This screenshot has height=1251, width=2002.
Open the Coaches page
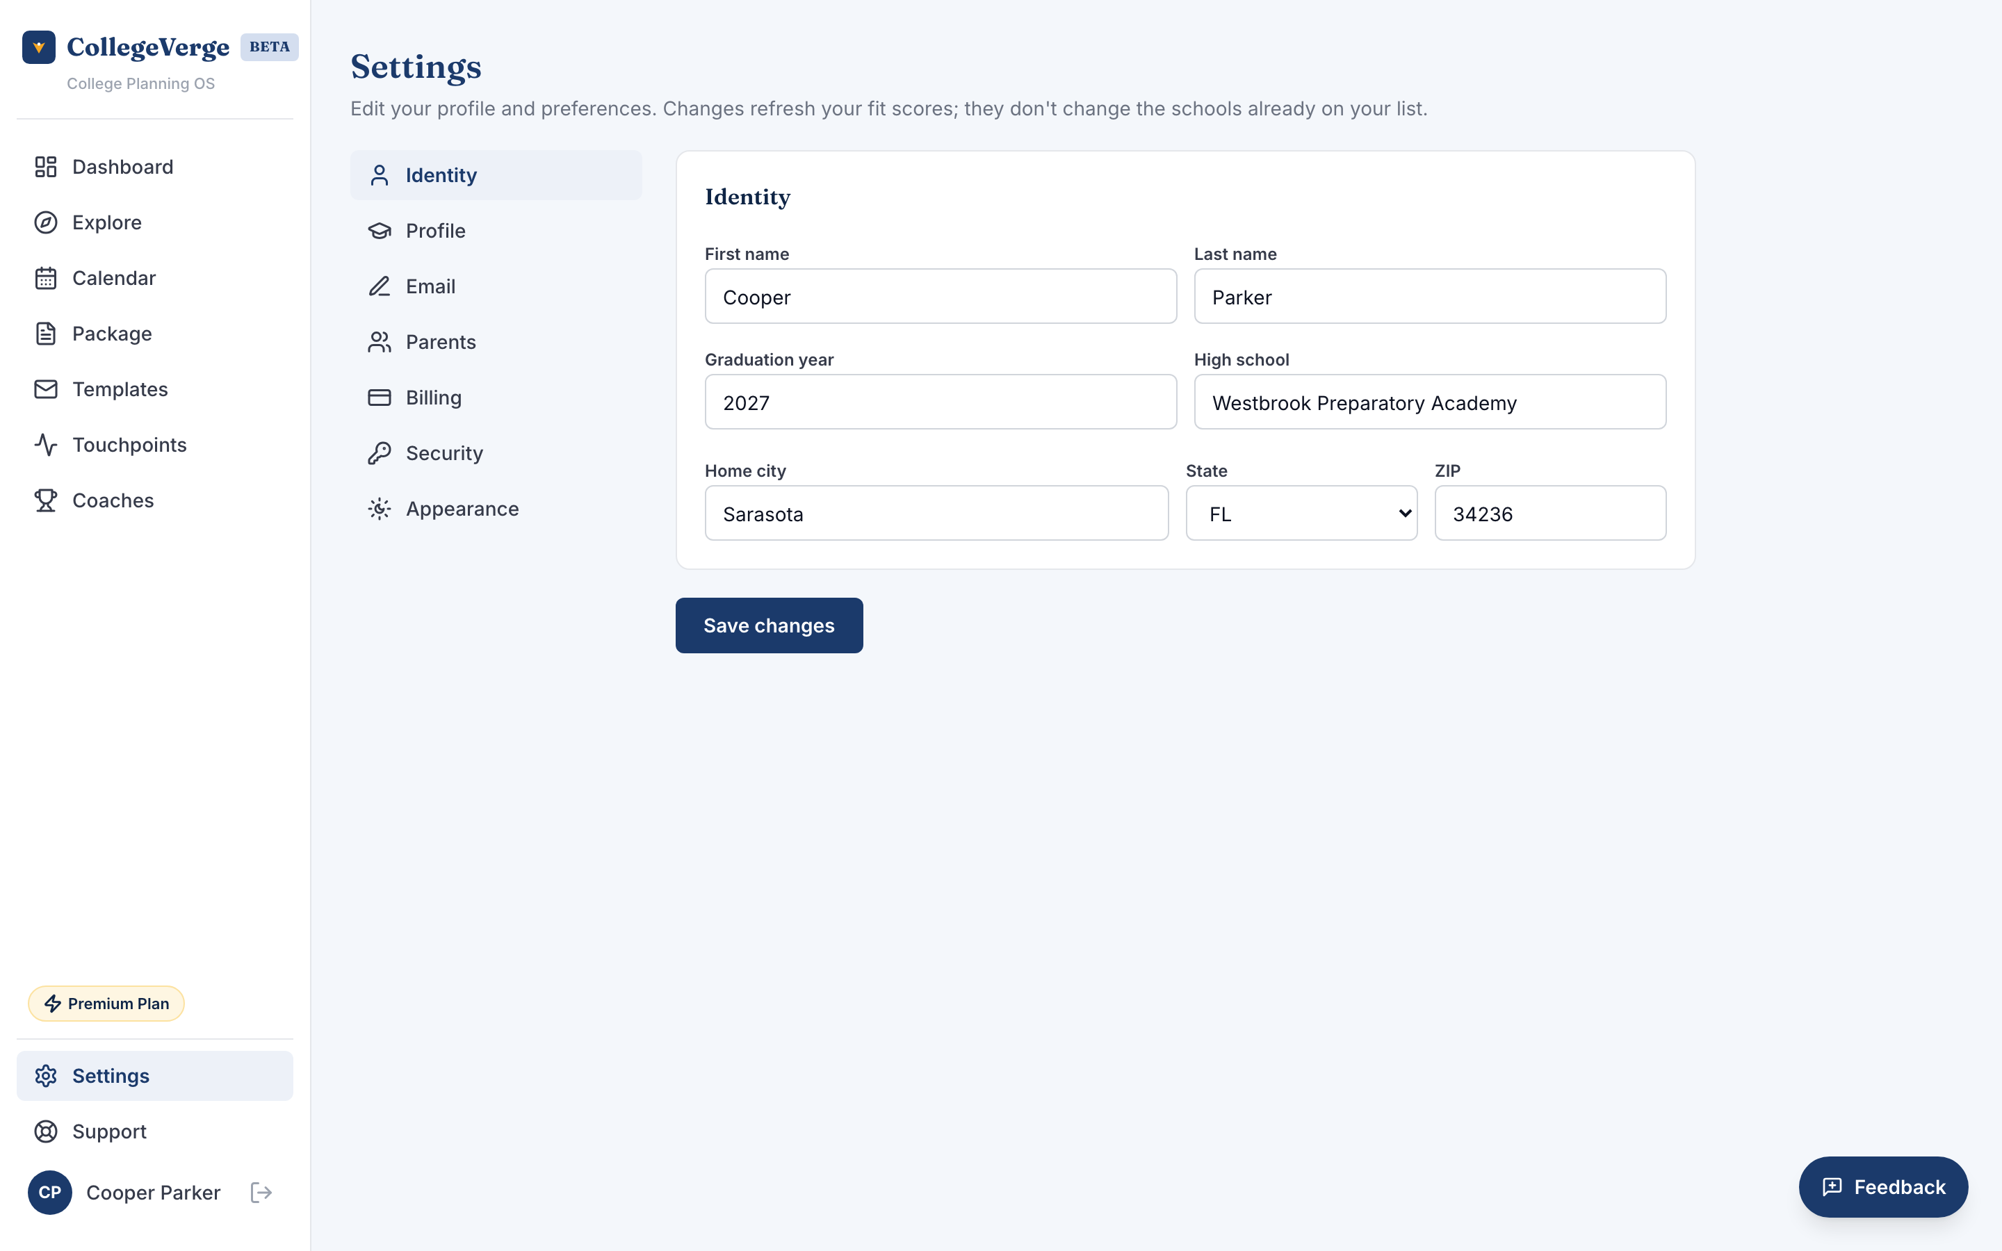tap(155, 500)
